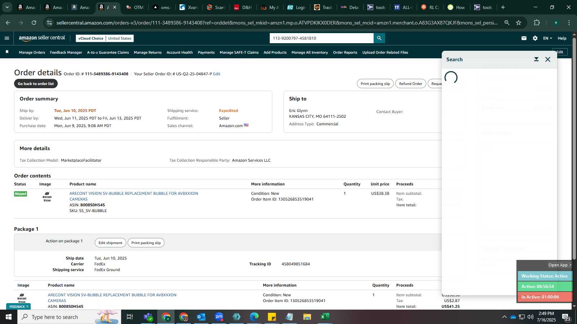The image size is (577, 324).
Task: Click Edit shipment button
Action: [x=110, y=243]
